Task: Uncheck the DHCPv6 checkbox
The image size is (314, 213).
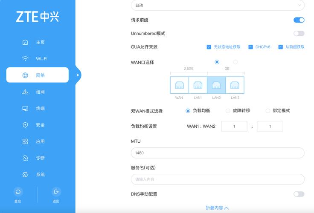Action: point(250,47)
